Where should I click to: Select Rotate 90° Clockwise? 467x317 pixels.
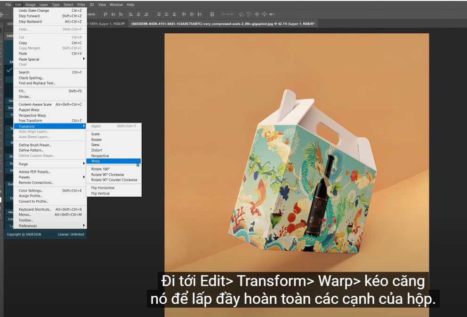pos(113,175)
